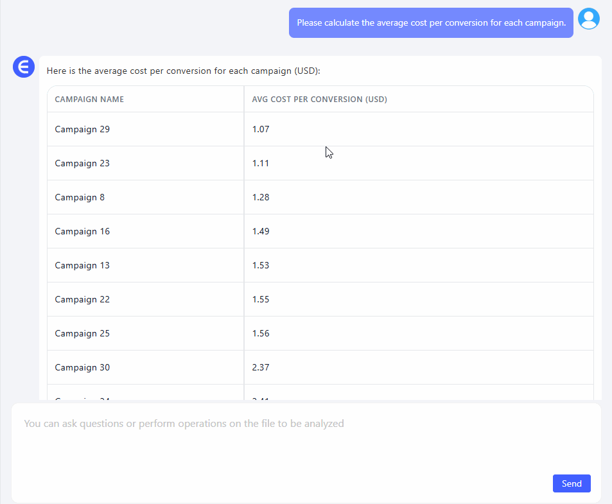Click the 1.07 cost value cell
The image size is (612, 504).
261,129
